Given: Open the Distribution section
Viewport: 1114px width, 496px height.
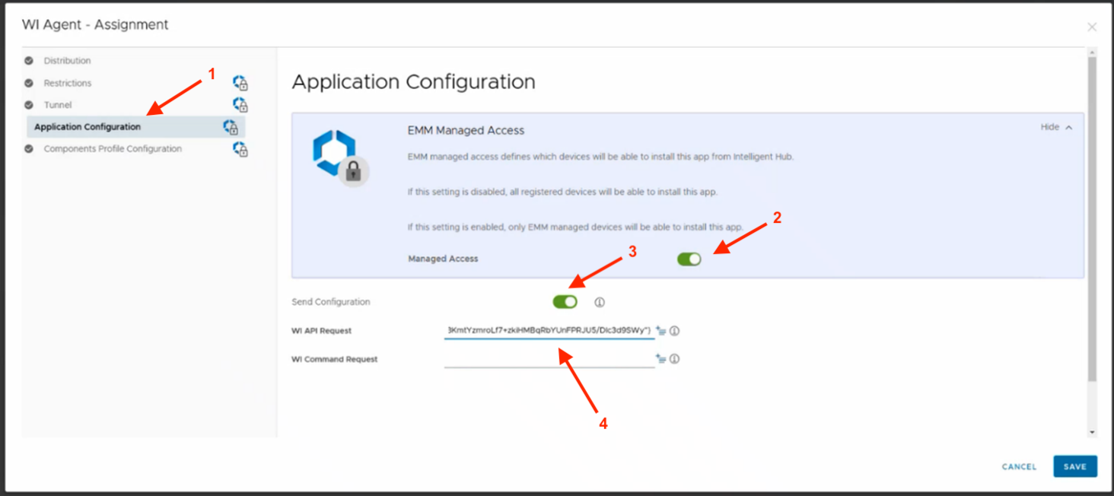Looking at the screenshot, I should pos(67,61).
